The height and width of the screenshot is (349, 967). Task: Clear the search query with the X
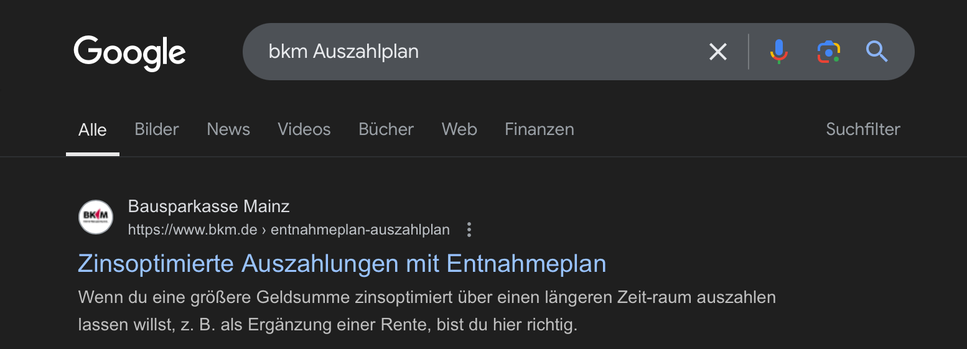[717, 52]
